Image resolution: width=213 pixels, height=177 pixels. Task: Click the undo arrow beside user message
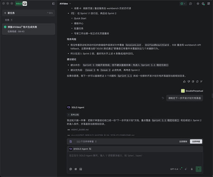(163, 98)
